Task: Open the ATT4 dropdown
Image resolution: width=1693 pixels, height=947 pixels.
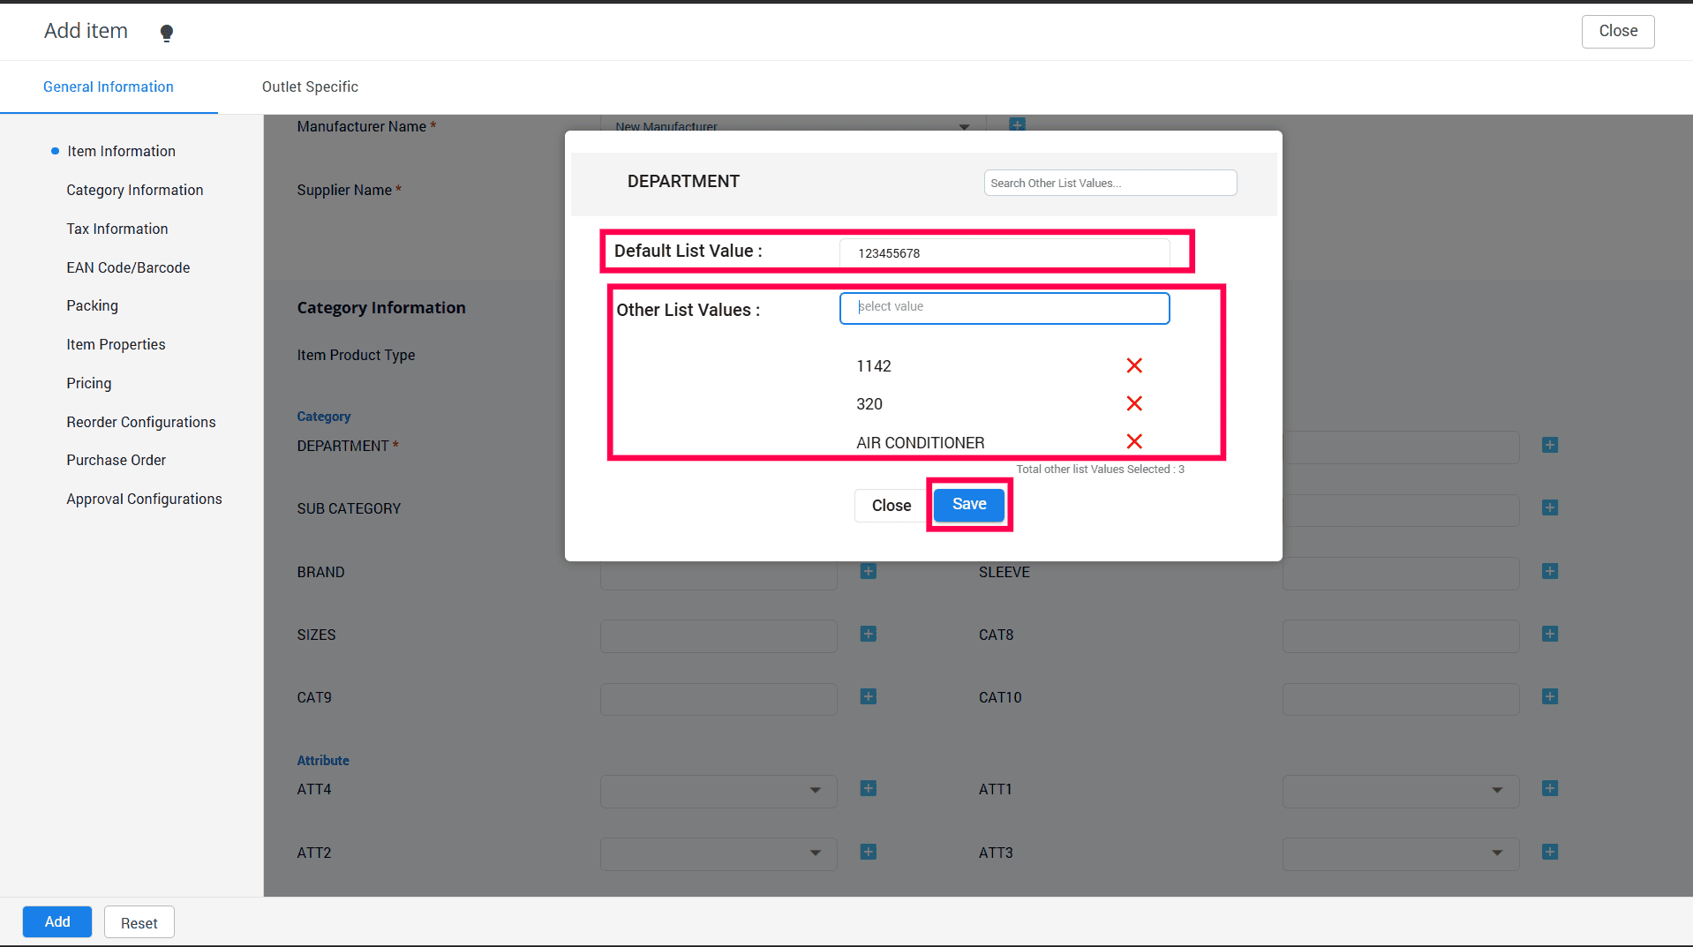Action: [x=719, y=791]
